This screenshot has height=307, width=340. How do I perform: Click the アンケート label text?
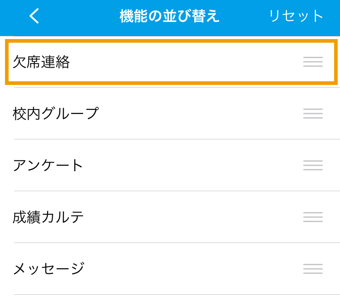tap(48, 165)
